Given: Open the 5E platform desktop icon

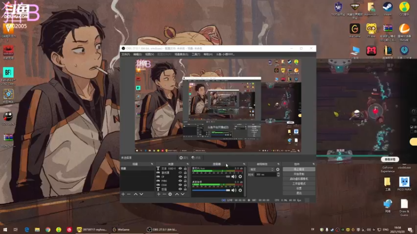Looking at the screenshot, I should tap(338, 8).
